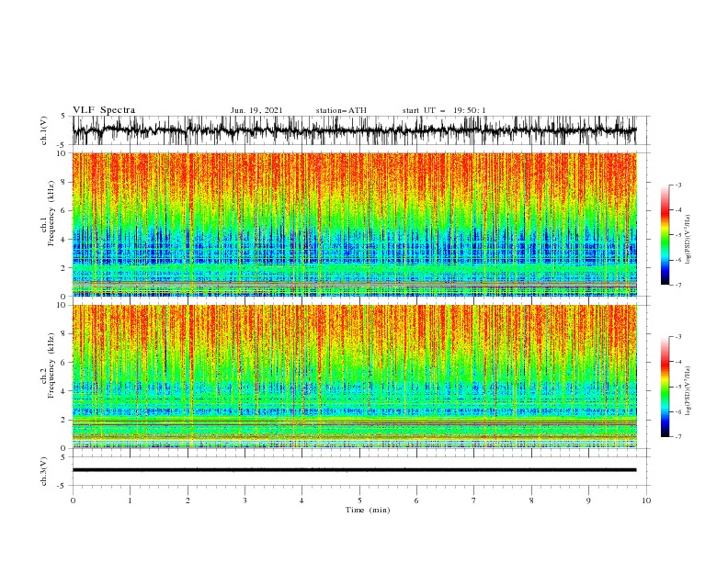Click time axis tick label "4"
The height and width of the screenshot is (562, 728).
pyautogui.click(x=301, y=500)
